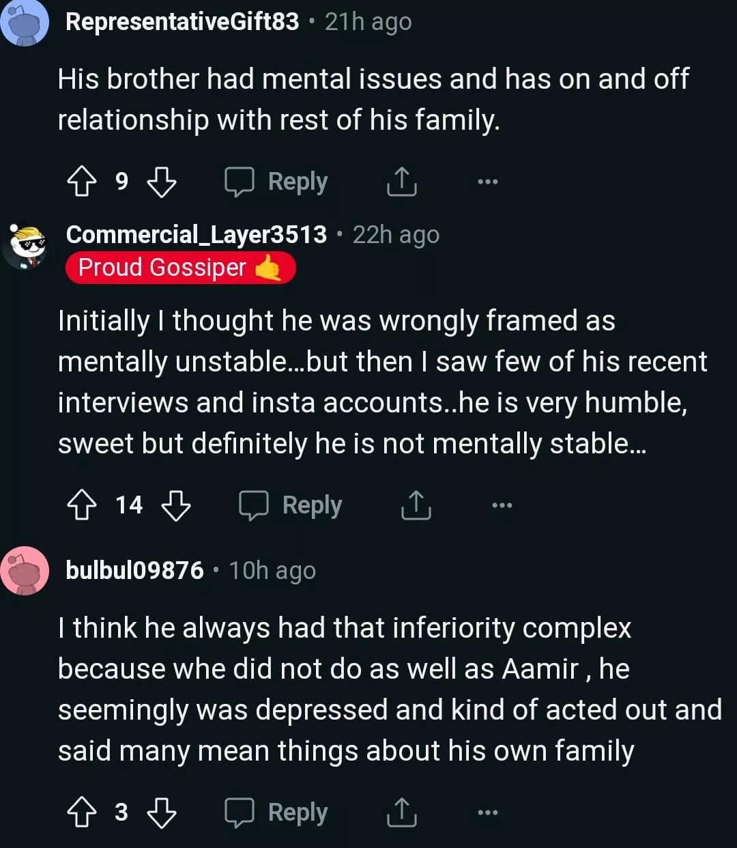Image resolution: width=737 pixels, height=848 pixels.
Task: Open more options for RepresentativeGift83's comment
Action: (x=487, y=182)
